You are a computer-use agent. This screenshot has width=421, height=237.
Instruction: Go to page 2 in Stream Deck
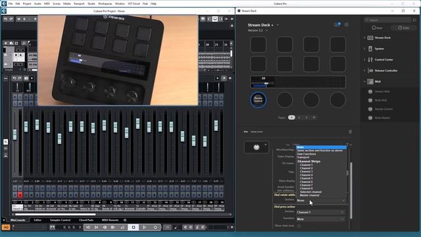coord(299,117)
